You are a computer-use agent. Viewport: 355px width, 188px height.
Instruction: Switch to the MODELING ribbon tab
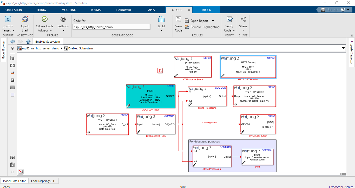[69, 10]
